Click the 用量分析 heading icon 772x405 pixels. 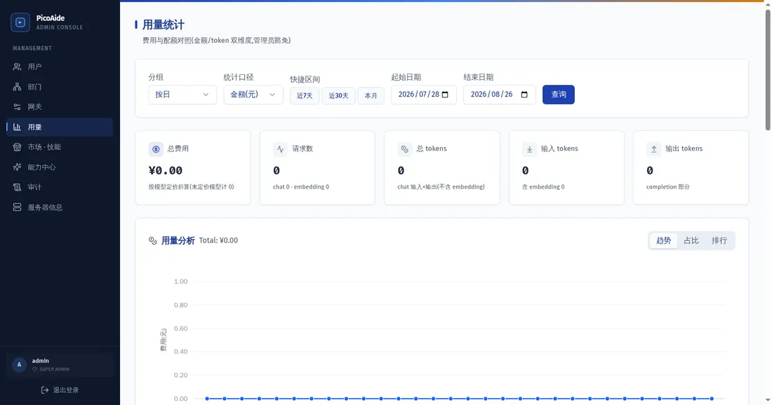[x=152, y=241]
